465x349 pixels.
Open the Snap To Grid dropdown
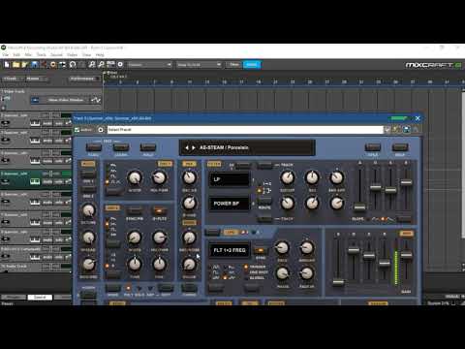click(199, 65)
